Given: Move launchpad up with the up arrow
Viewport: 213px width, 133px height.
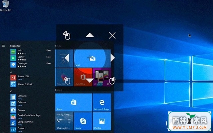Looking at the screenshot, I should point(90,35).
